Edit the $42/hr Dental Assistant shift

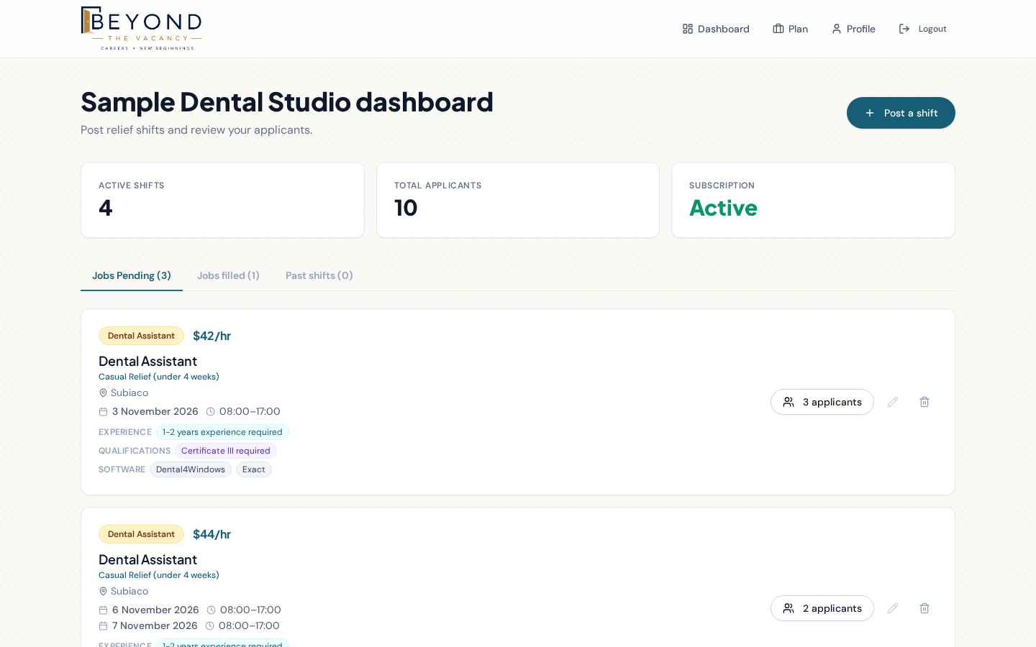tap(893, 402)
